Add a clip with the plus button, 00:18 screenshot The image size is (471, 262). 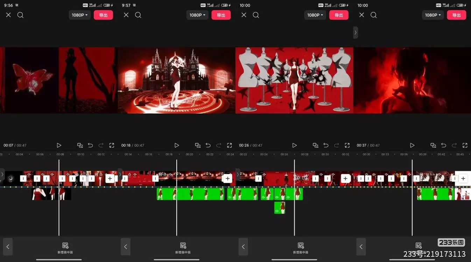[x=228, y=179]
